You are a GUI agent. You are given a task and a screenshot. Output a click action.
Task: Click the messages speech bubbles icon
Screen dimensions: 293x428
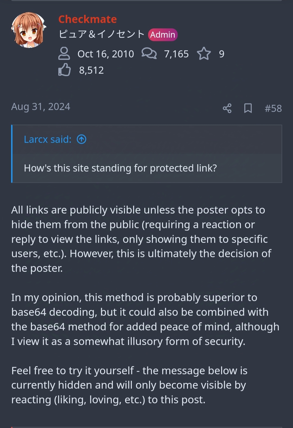(x=149, y=53)
